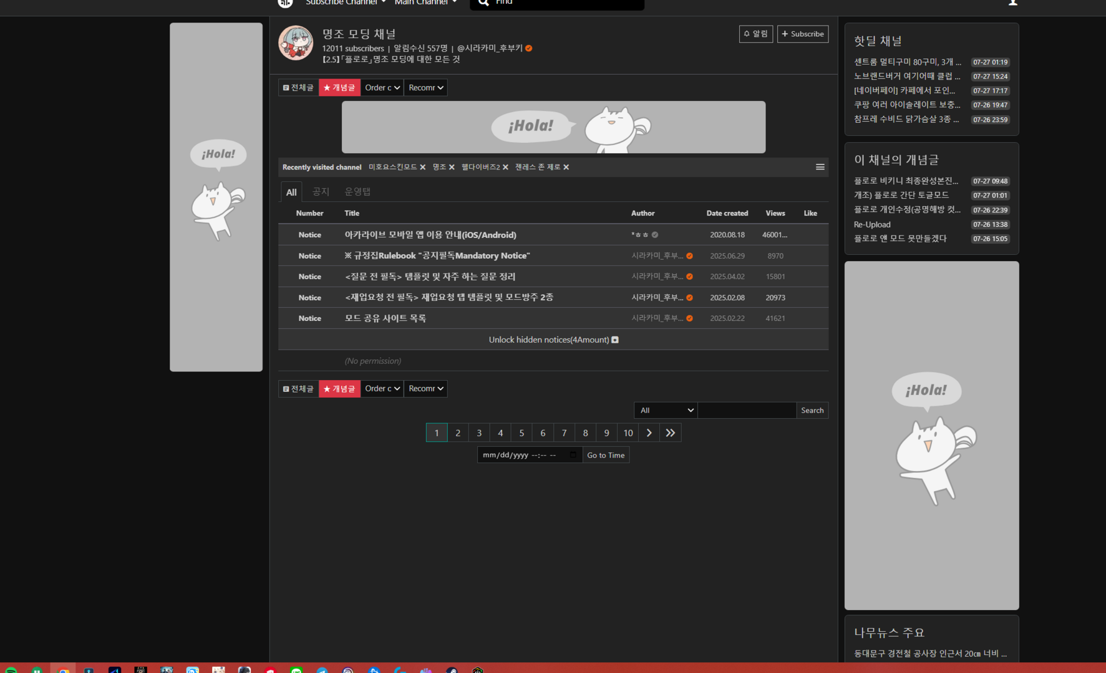Click the Subscribe button
Screen dimensions: 1106x673
(x=803, y=34)
